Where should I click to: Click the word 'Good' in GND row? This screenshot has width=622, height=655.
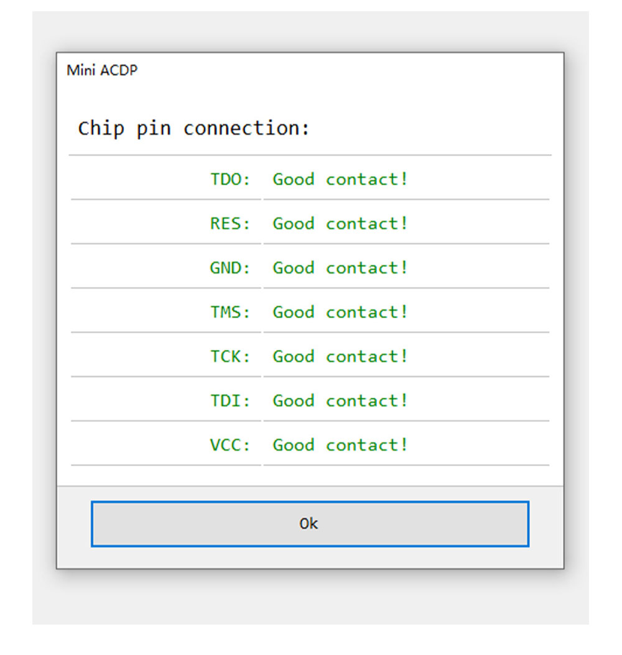tap(294, 268)
